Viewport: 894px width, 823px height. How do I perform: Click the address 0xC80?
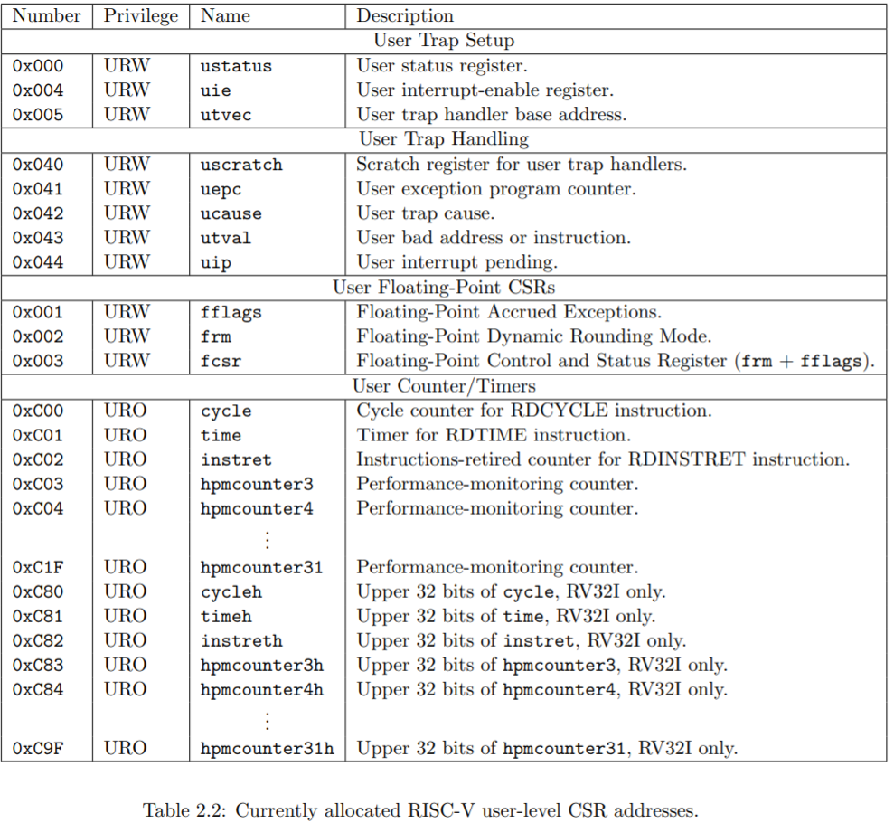[38, 592]
